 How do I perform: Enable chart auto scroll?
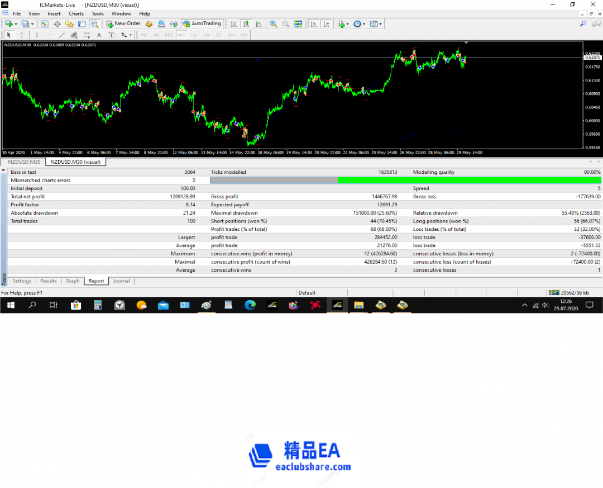click(313, 23)
